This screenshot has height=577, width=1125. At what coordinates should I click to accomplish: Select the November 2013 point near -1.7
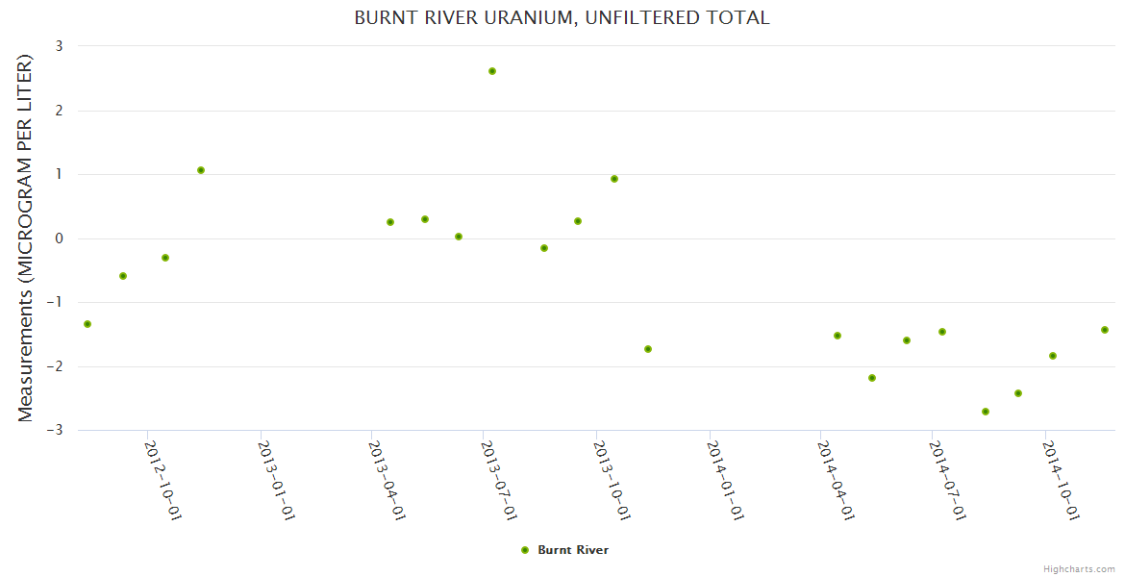click(648, 349)
